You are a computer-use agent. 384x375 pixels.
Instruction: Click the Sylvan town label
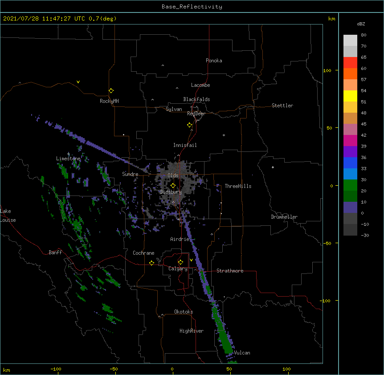click(x=174, y=109)
